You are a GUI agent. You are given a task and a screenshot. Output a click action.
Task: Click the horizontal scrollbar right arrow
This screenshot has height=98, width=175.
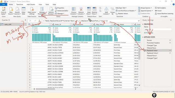135,89
